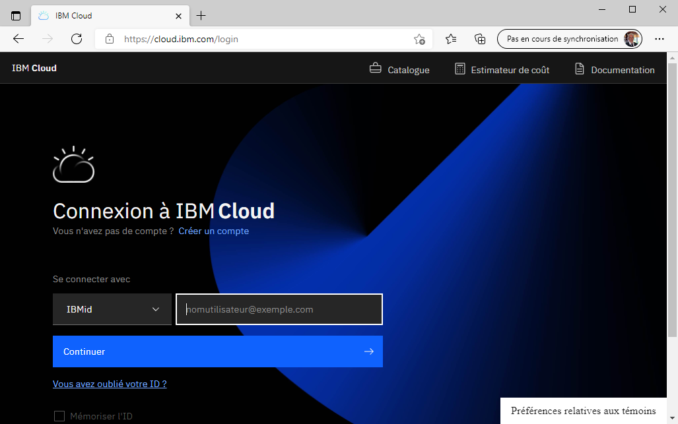Click the Documentation page icon
Screen dimensions: 678x424
(x=580, y=69)
